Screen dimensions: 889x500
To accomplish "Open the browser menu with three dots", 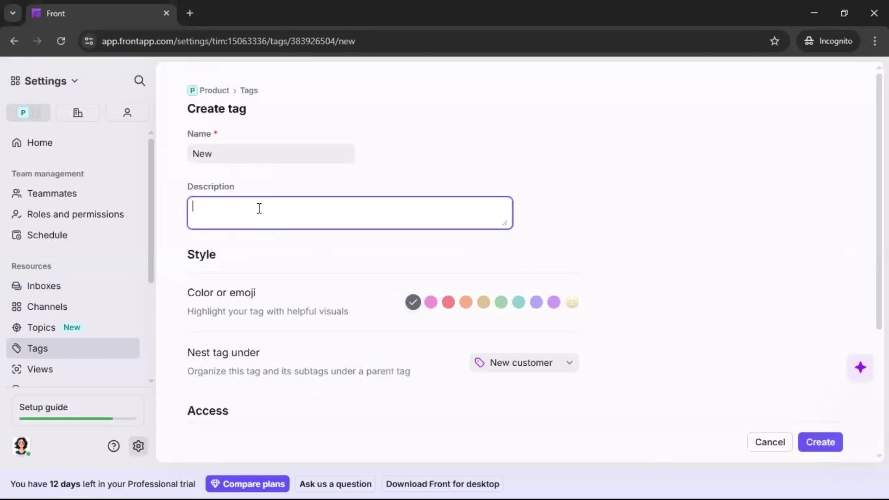I will coord(875,41).
